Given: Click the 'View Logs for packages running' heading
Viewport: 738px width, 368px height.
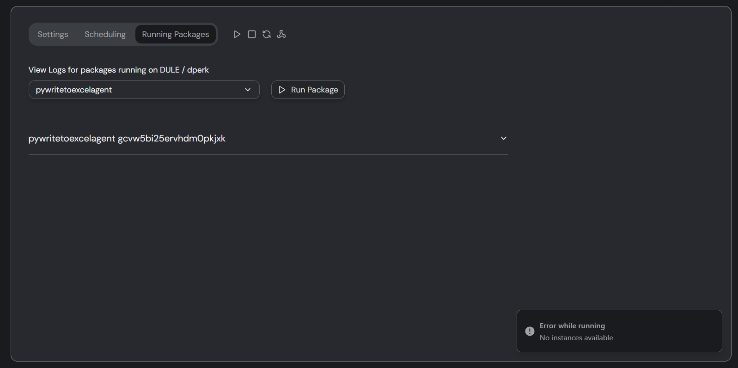Looking at the screenshot, I should [x=119, y=70].
